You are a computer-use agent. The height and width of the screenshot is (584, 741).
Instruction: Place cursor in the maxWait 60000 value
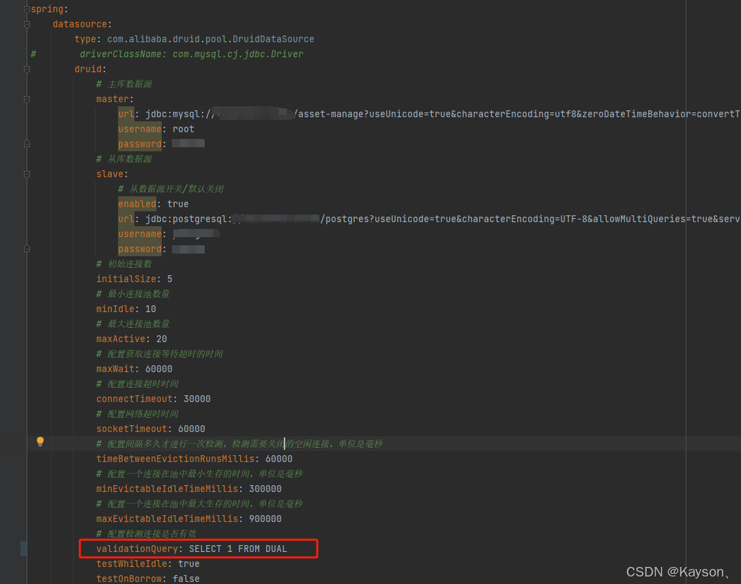click(x=158, y=369)
